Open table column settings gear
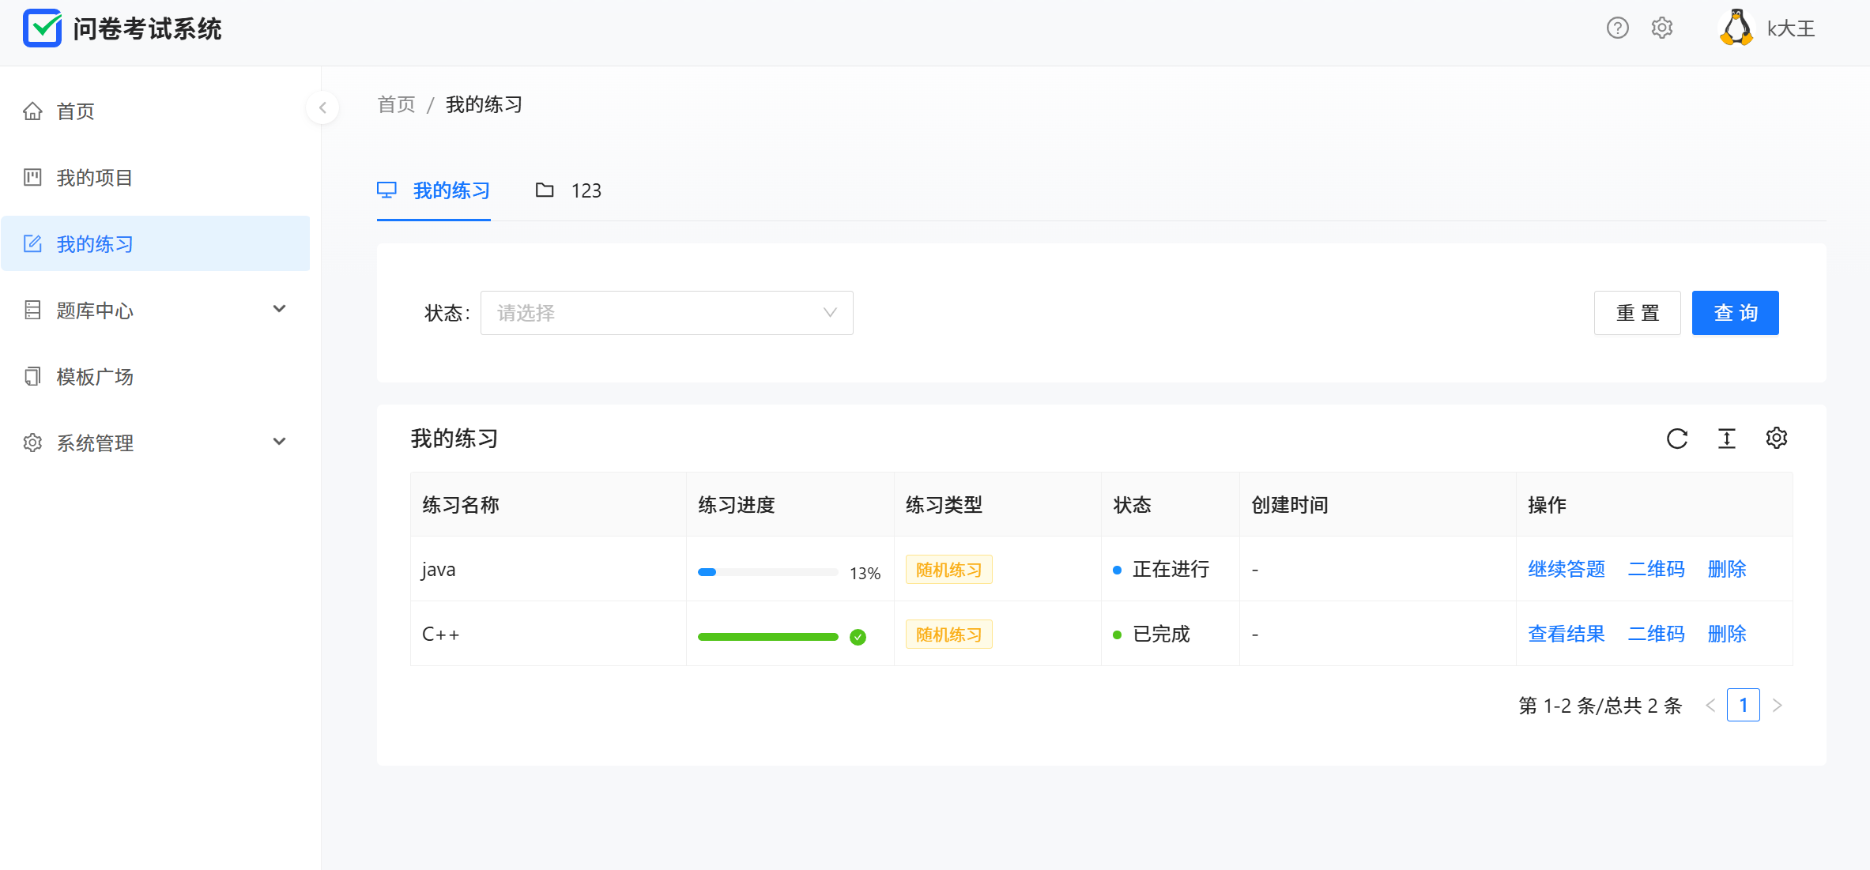 pos(1776,439)
